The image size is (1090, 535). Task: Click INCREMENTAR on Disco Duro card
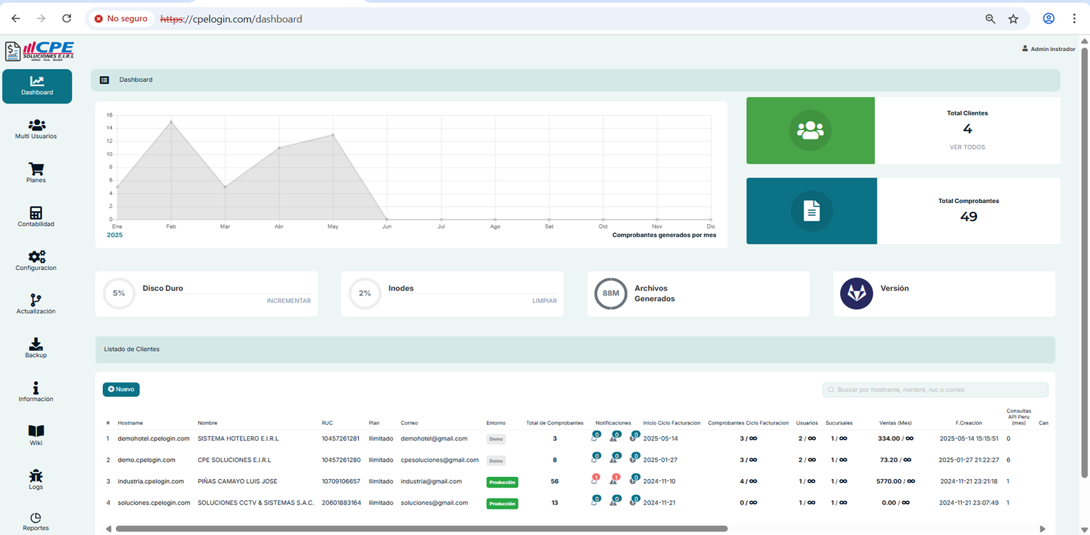(x=289, y=301)
